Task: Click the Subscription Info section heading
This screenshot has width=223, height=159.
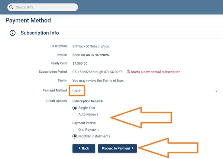Action: pyautogui.click(x=40, y=33)
